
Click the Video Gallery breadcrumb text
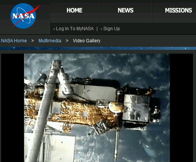pos(87,41)
